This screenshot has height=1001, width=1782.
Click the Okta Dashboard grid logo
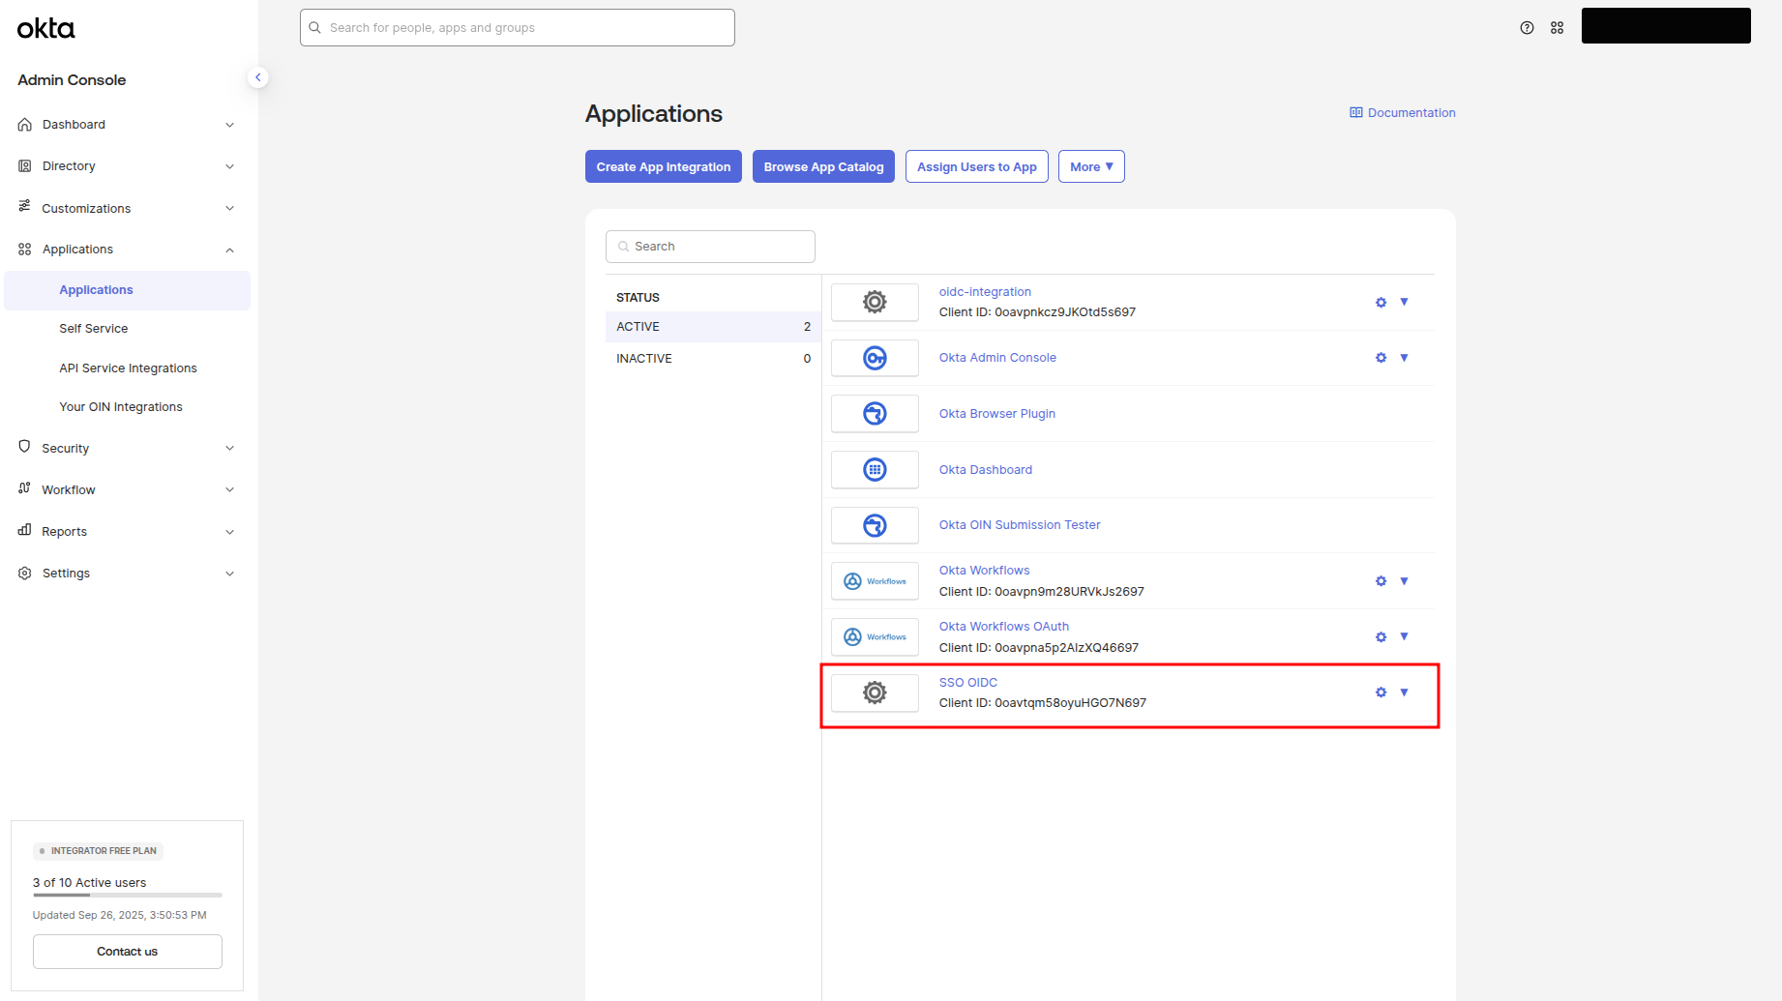click(x=875, y=470)
